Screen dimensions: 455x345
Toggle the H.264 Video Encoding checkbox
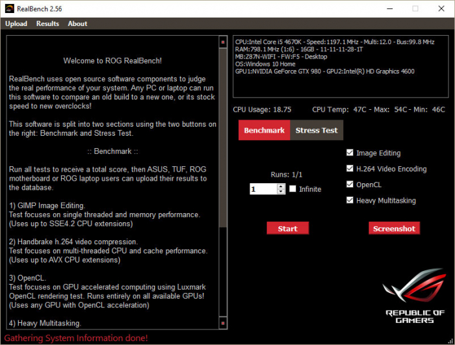click(x=350, y=169)
